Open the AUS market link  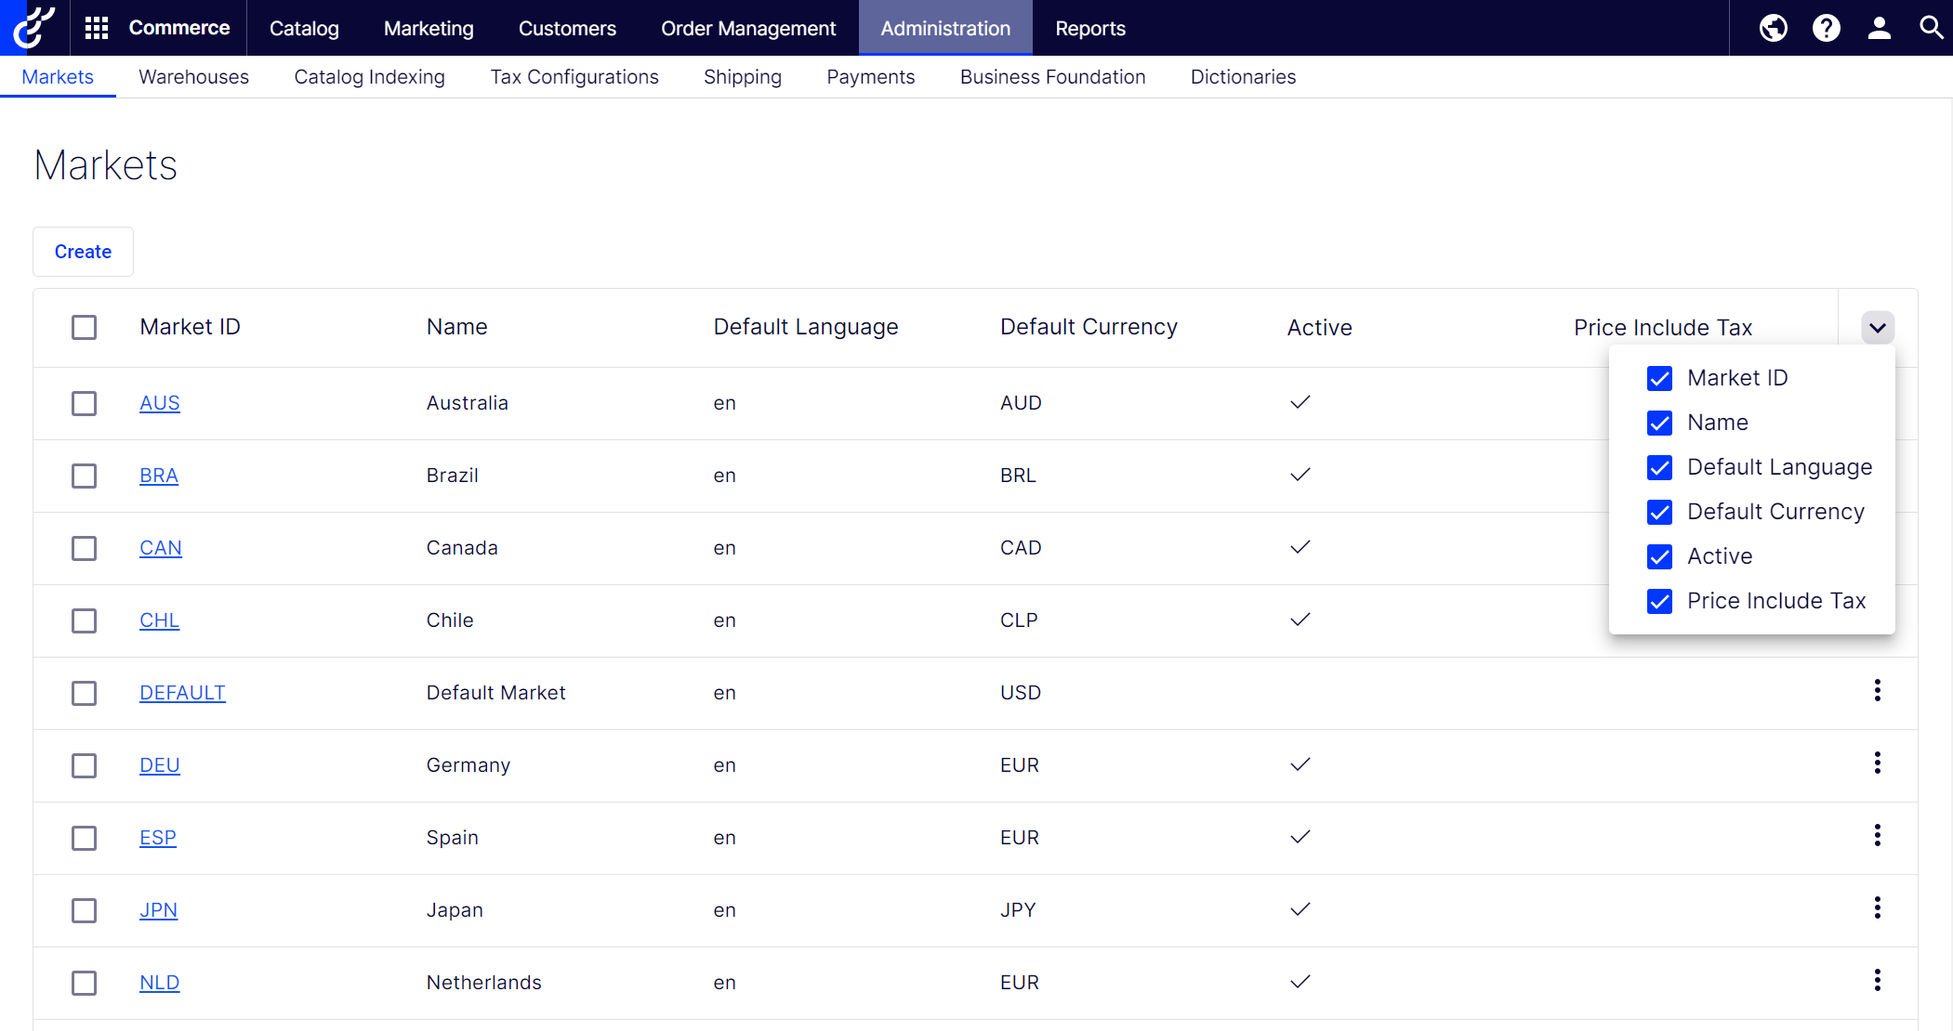160,403
